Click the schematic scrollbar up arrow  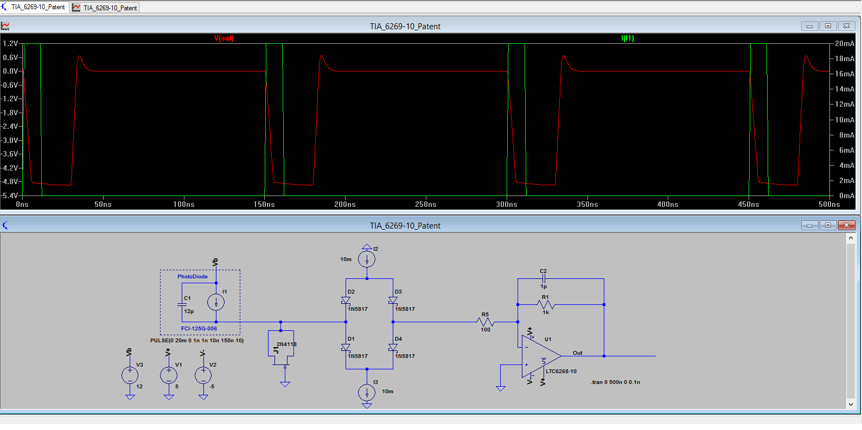coord(851,238)
